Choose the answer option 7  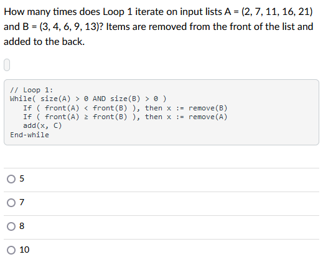(x=11, y=203)
